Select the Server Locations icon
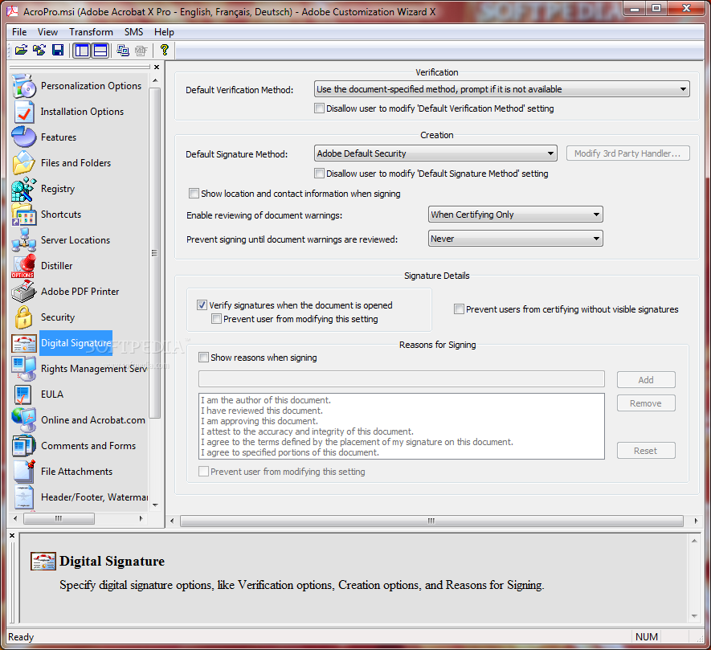The width and height of the screenshot is (711, 650). coord(24,240)
